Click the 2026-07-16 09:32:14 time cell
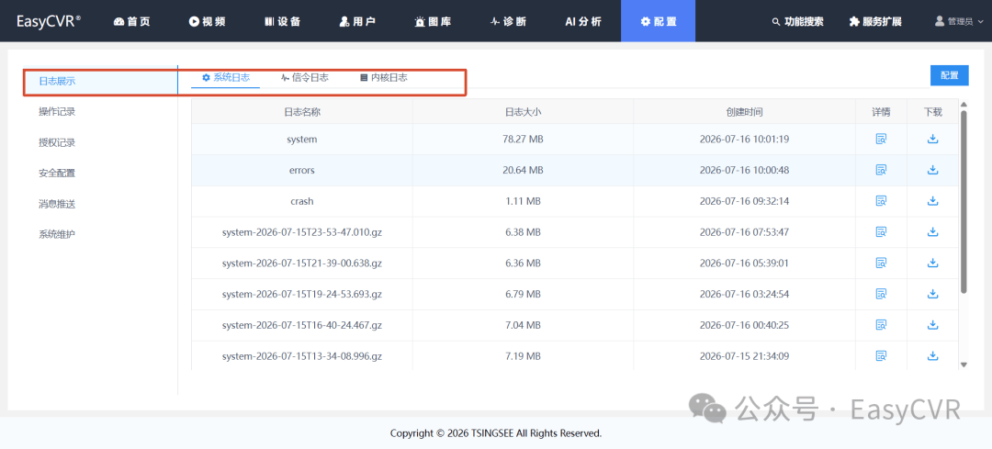Screen dimensions: 992x449 click(x=744, y=201)
